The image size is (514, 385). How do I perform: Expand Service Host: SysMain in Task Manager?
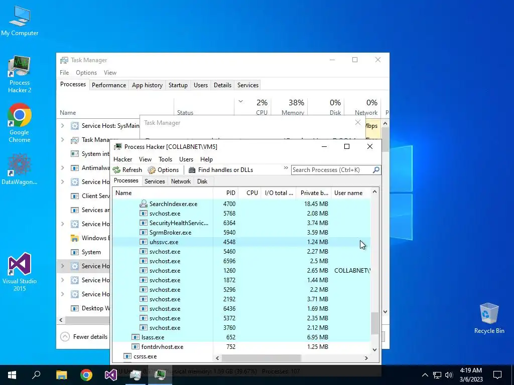pos(63,125)
